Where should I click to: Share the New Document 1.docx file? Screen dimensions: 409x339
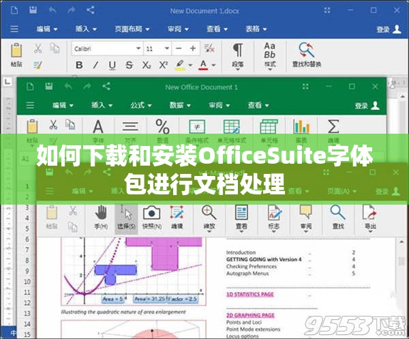90,10
